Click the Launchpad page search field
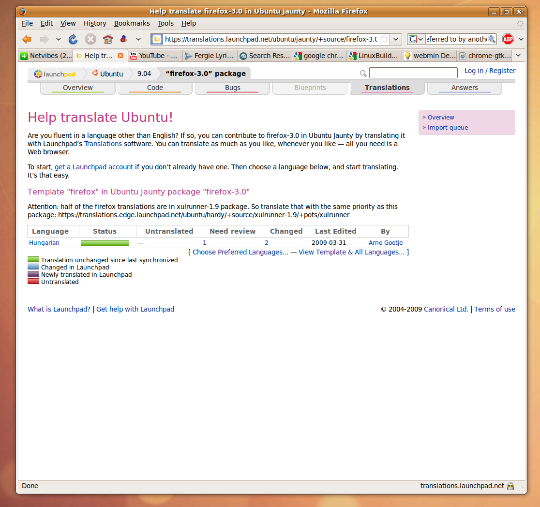 point(413,73)
